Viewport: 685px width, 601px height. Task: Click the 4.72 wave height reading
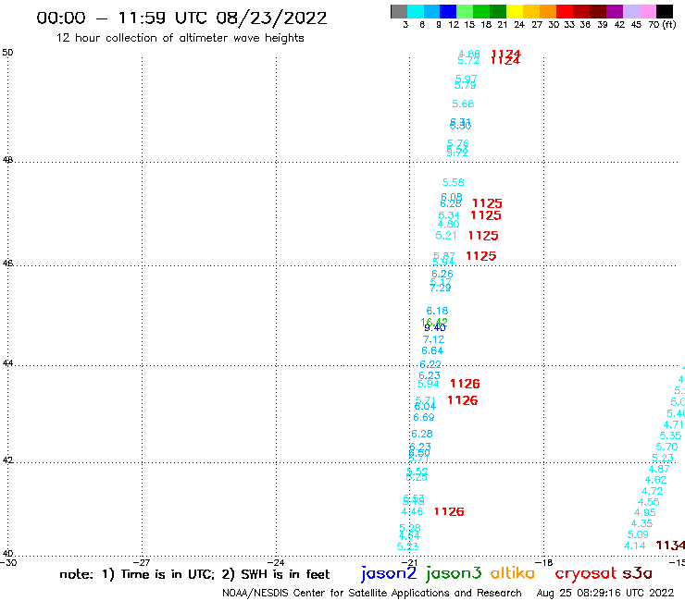tap(652, 491)
